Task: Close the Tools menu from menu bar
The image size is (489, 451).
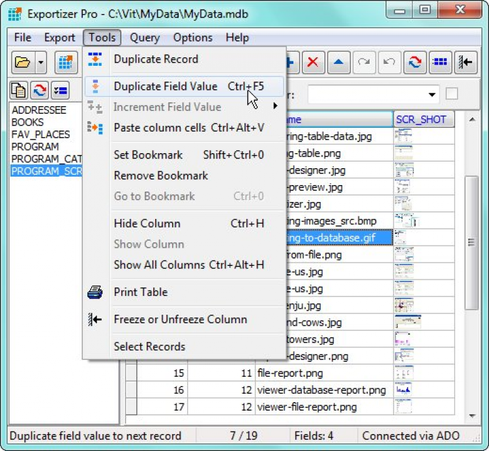Action: click(x=102, y=37)
